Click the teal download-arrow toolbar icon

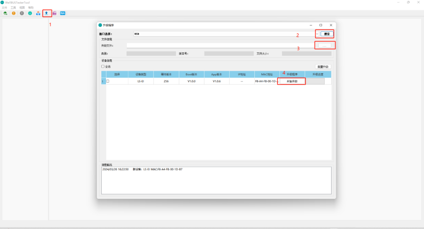[30, 13]
